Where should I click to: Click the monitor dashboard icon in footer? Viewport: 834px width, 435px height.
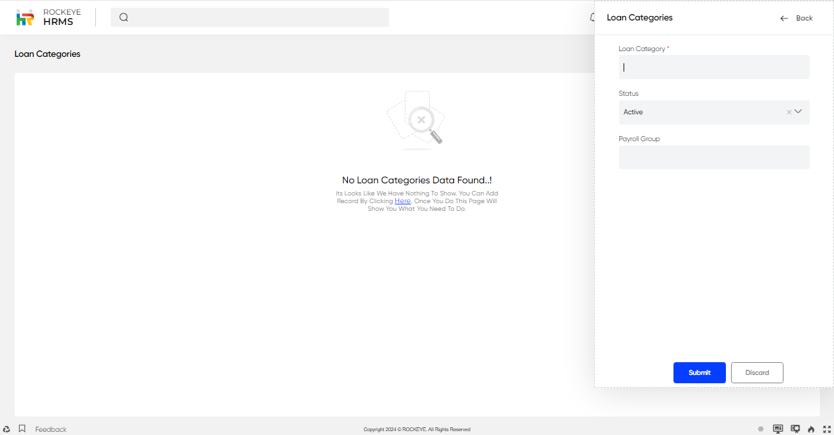pyautogui.click(x=778, y=429)
